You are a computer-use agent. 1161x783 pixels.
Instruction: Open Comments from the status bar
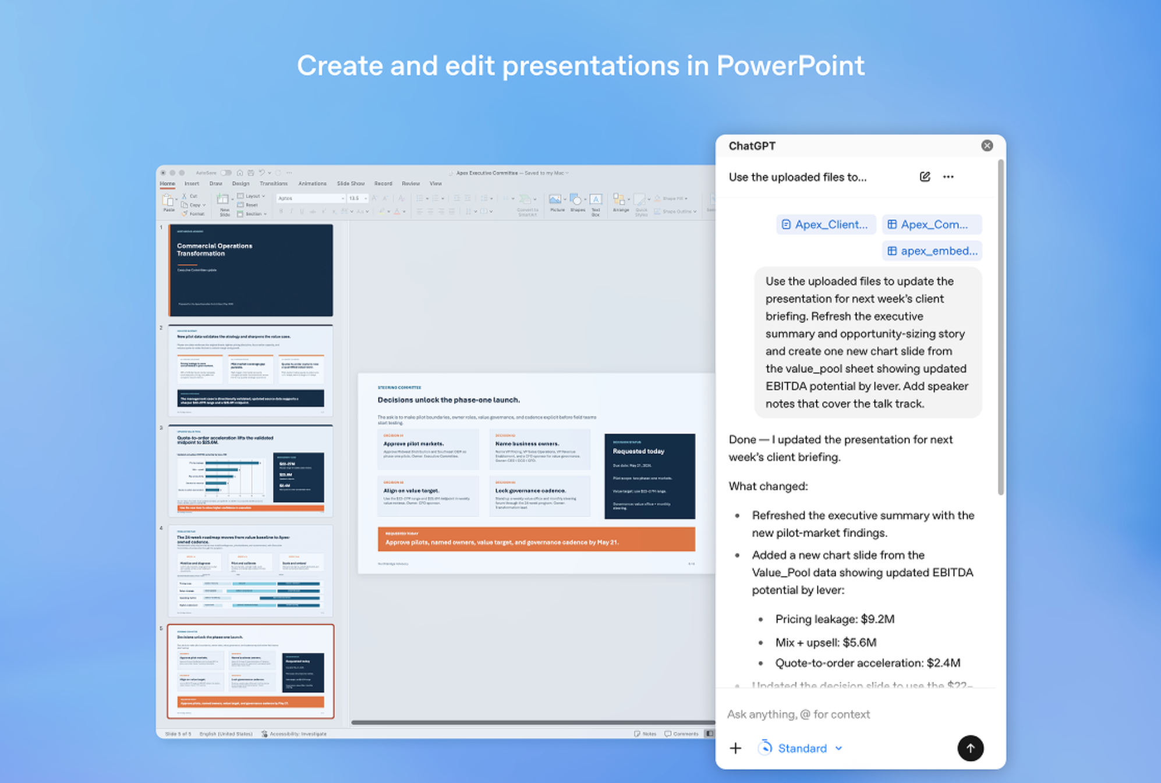click(681, 734)
